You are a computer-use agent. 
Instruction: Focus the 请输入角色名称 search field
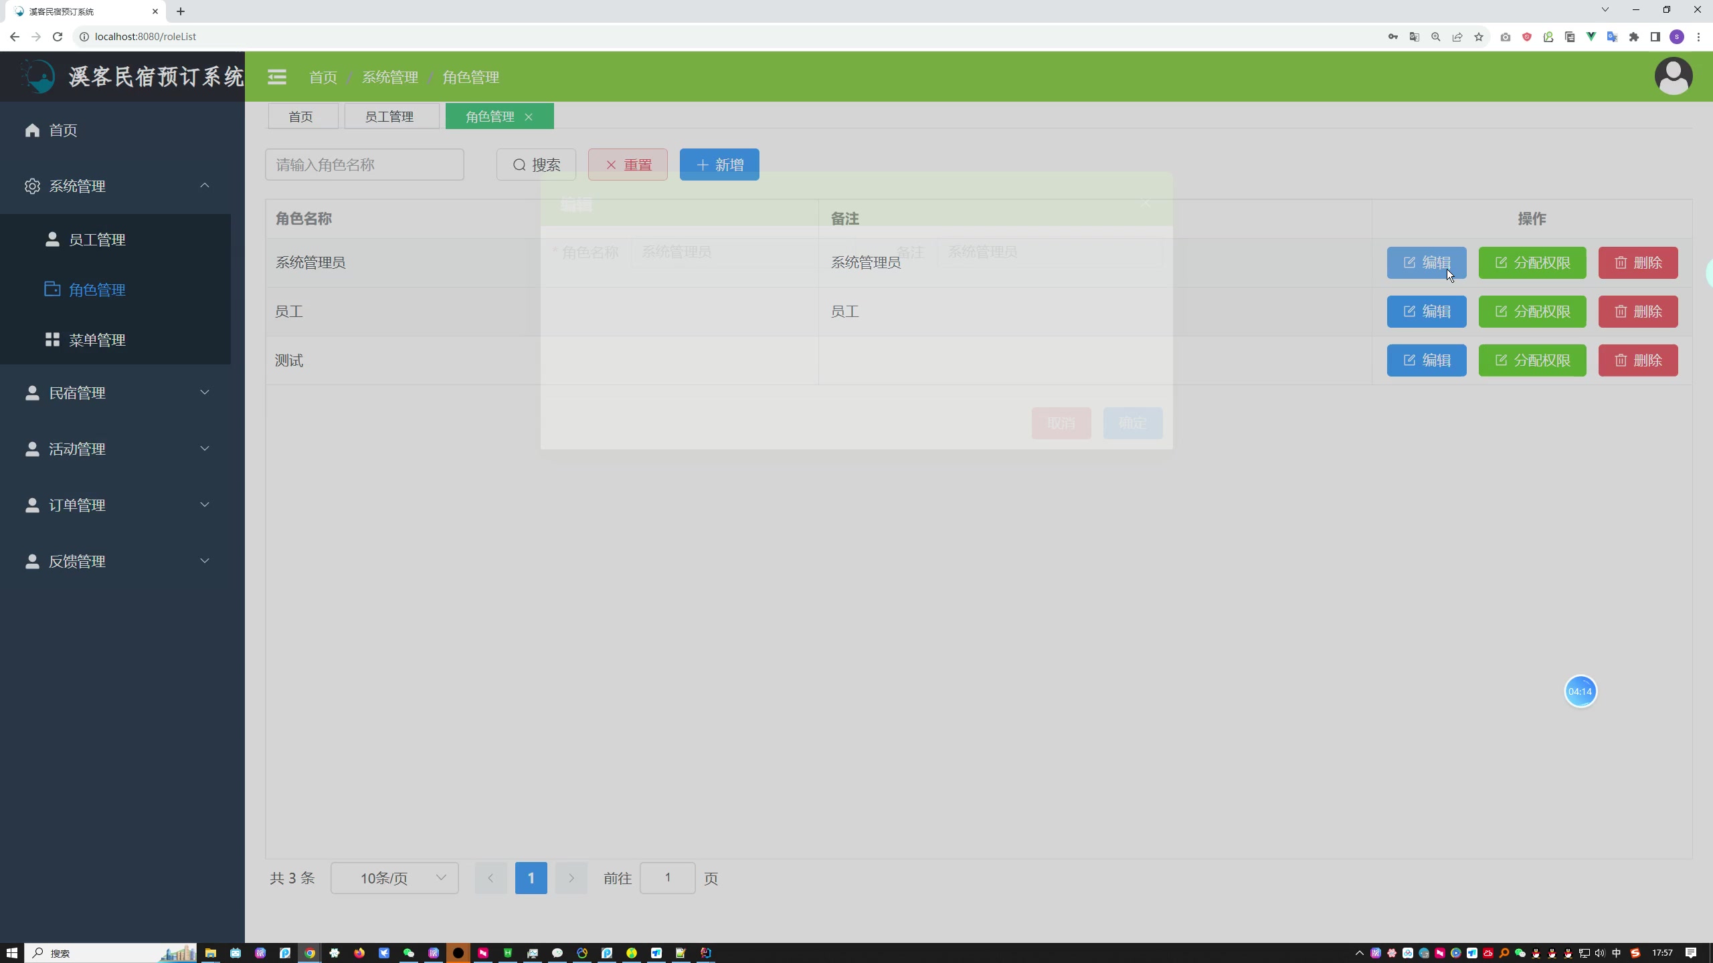[x=365, y=165]
